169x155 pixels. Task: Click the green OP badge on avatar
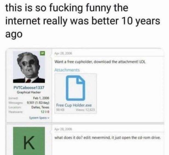coord(43,53)
